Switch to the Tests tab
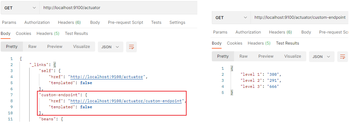 pyautogui.click(x=156, y=22)
